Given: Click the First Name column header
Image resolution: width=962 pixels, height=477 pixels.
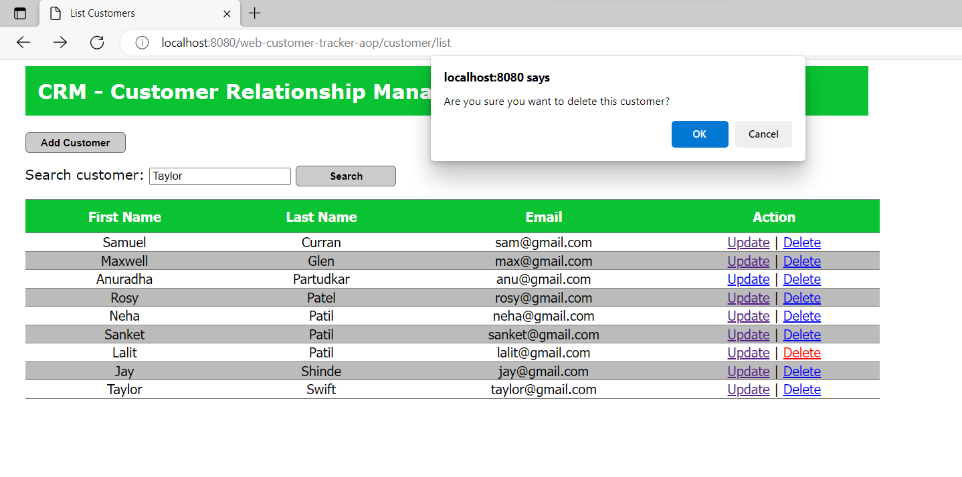Looking at the screenshot, I should click(124, 217).
